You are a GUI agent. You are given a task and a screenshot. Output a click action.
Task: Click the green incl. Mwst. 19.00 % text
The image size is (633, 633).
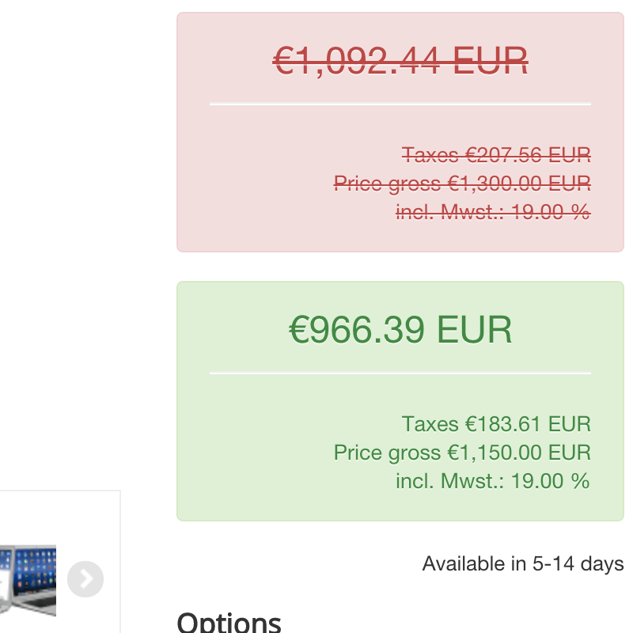click(493, 481)
